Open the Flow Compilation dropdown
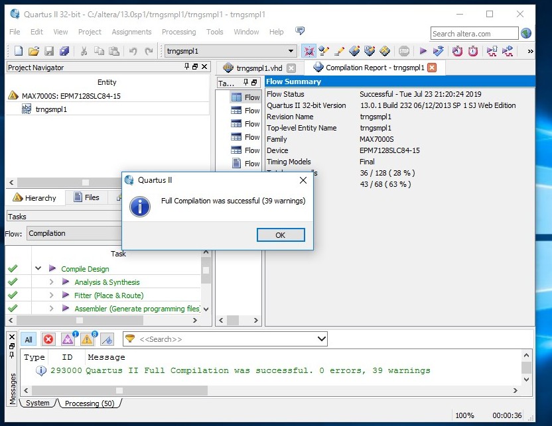Image resolution: width=552 pixels, height=426 pixels. (x=75, y=233)
